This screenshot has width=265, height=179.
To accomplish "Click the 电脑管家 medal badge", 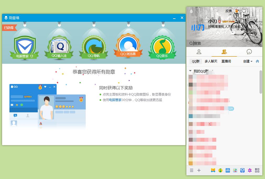I will (x=24, y=48).
